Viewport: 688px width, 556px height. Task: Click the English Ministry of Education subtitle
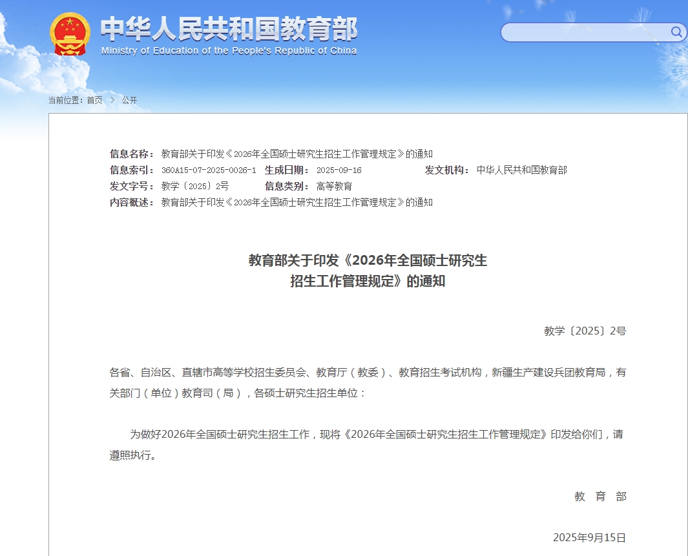click(x=229, y=51)
